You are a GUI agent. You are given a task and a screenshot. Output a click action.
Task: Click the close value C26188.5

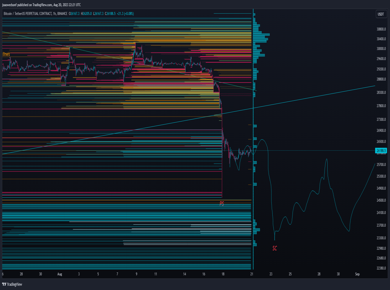coord(110,13)
